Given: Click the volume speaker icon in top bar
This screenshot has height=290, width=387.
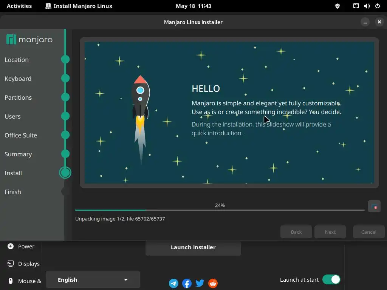Looking at the screenshot, I should (x=367, y=6).
